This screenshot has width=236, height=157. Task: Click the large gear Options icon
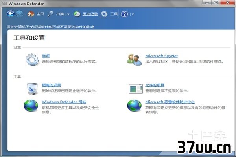32,60
